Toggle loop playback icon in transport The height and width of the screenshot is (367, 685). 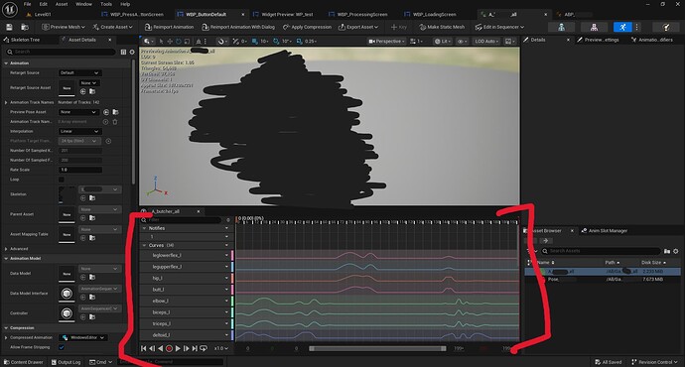coord(204,348)
